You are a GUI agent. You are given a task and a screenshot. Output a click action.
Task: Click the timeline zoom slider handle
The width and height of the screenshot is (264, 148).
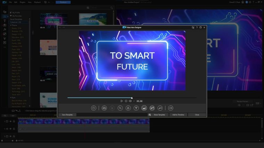13,141
